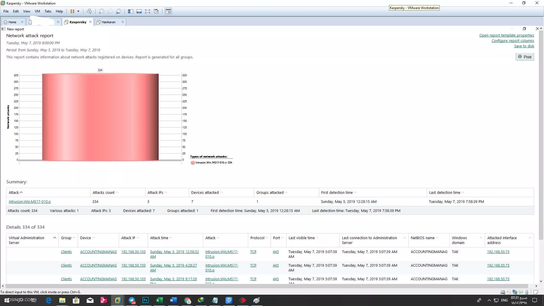
Task: Open ACCOUNTINGMANAG device link in first row
Action: (98, 252)
